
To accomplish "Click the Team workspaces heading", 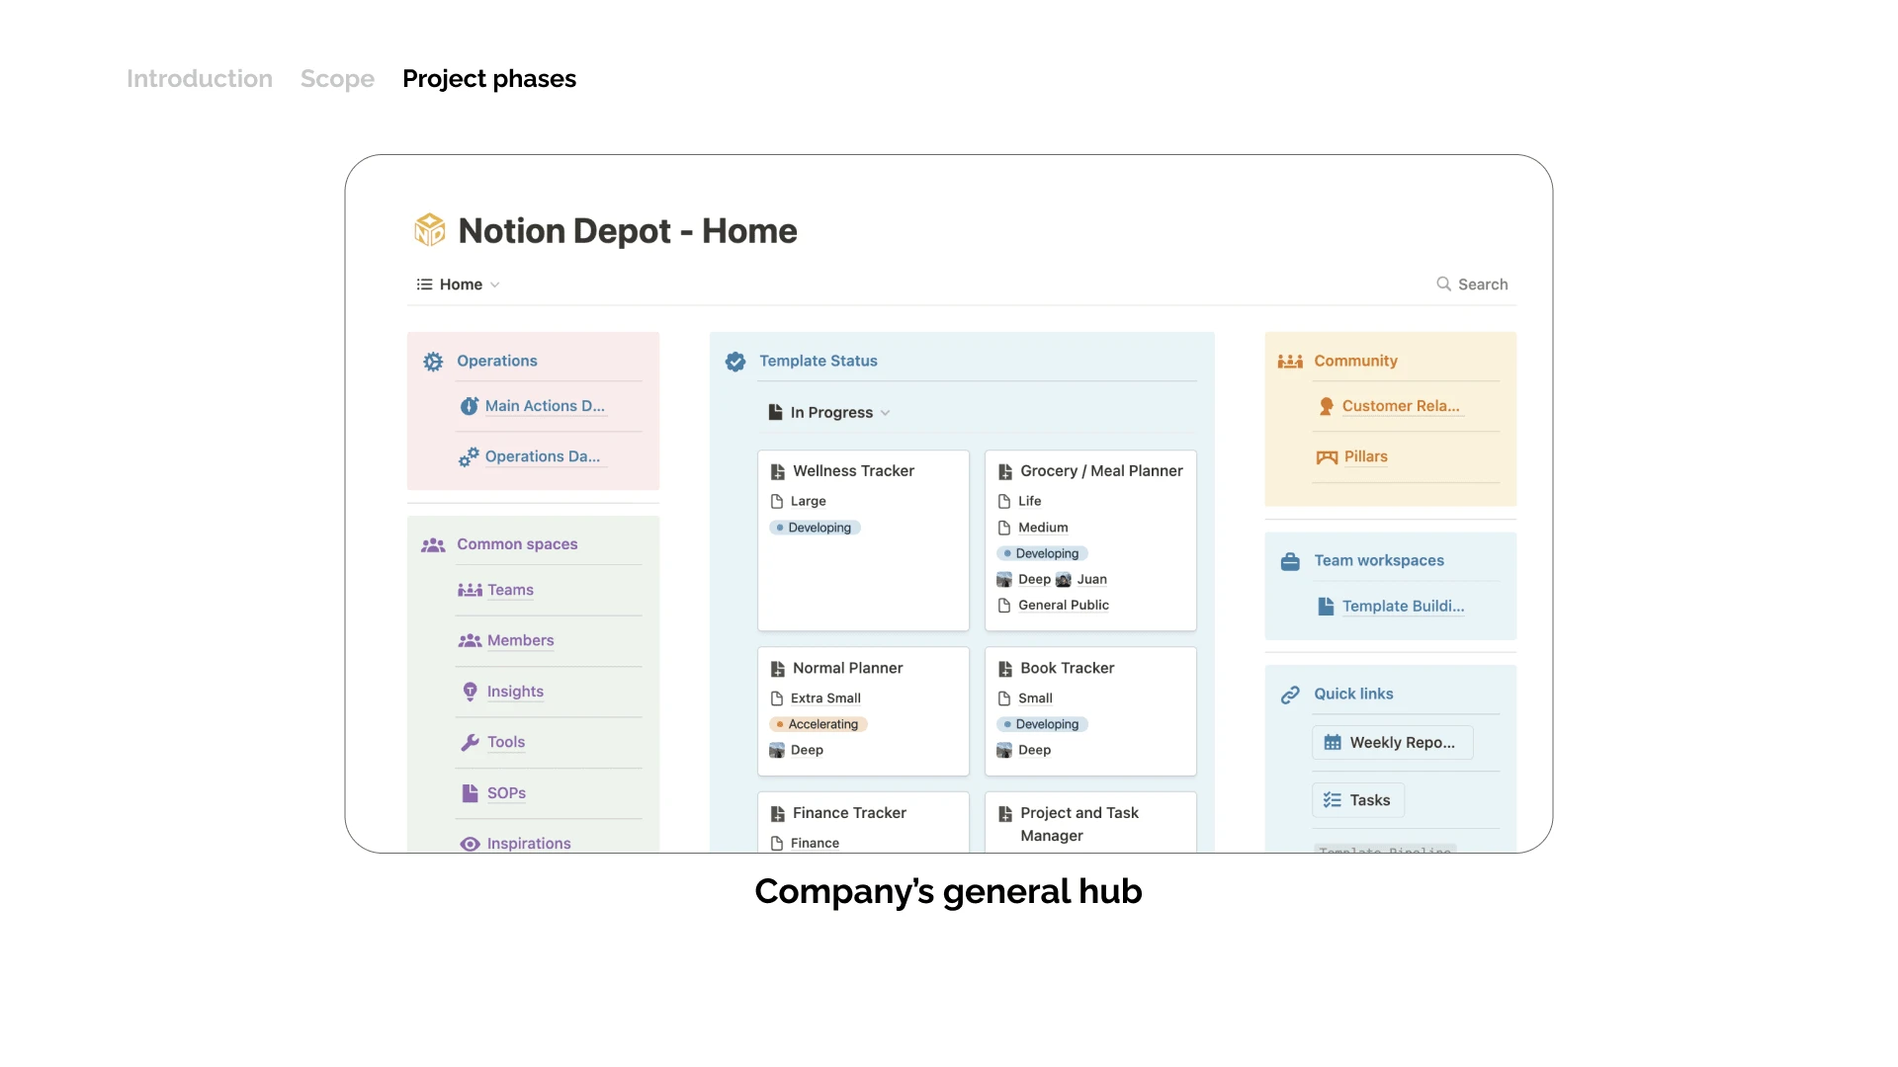I will pyautogui.click(x=1379, y=561).
